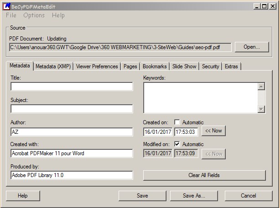The image size is (280, 208).
Task: Click the Cancel button
Action: (249, 196)
